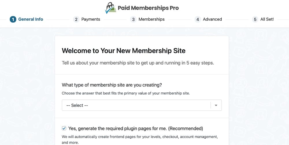Click the "Yes, generate the required plugin pages" label
Viewport: 289px width, 145px height.
coord(136,128)
